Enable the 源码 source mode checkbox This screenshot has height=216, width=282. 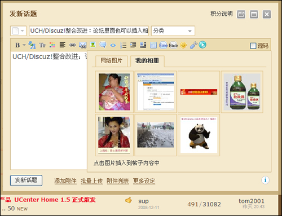click(253, 46)
